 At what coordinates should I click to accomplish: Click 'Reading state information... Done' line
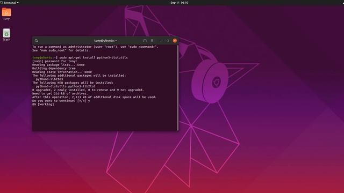coord(62,72)
